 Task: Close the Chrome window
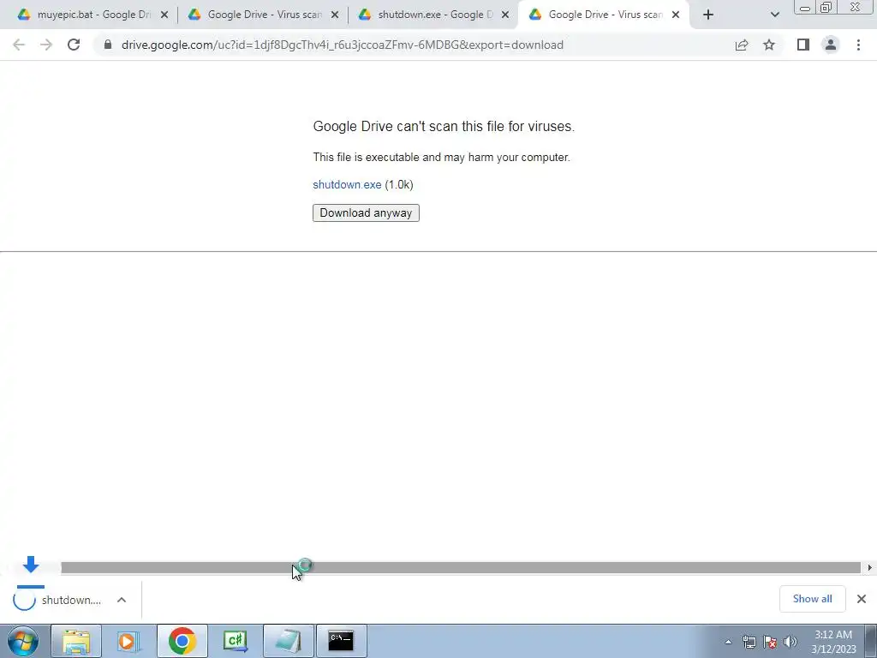tap(856, 7)
